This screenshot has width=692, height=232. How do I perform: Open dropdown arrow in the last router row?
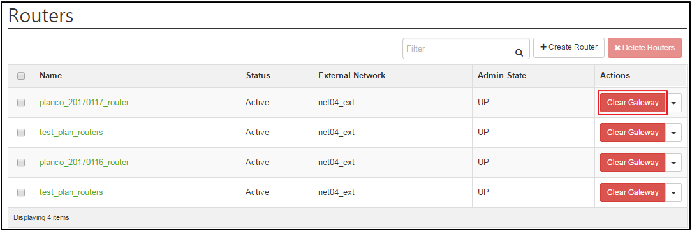coord(674,192)
